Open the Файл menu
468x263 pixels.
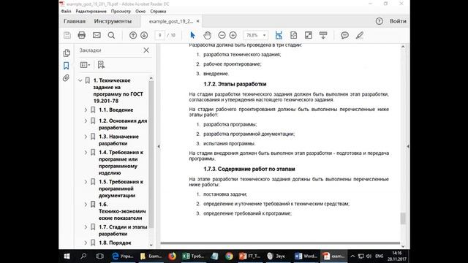coord(66,12)
